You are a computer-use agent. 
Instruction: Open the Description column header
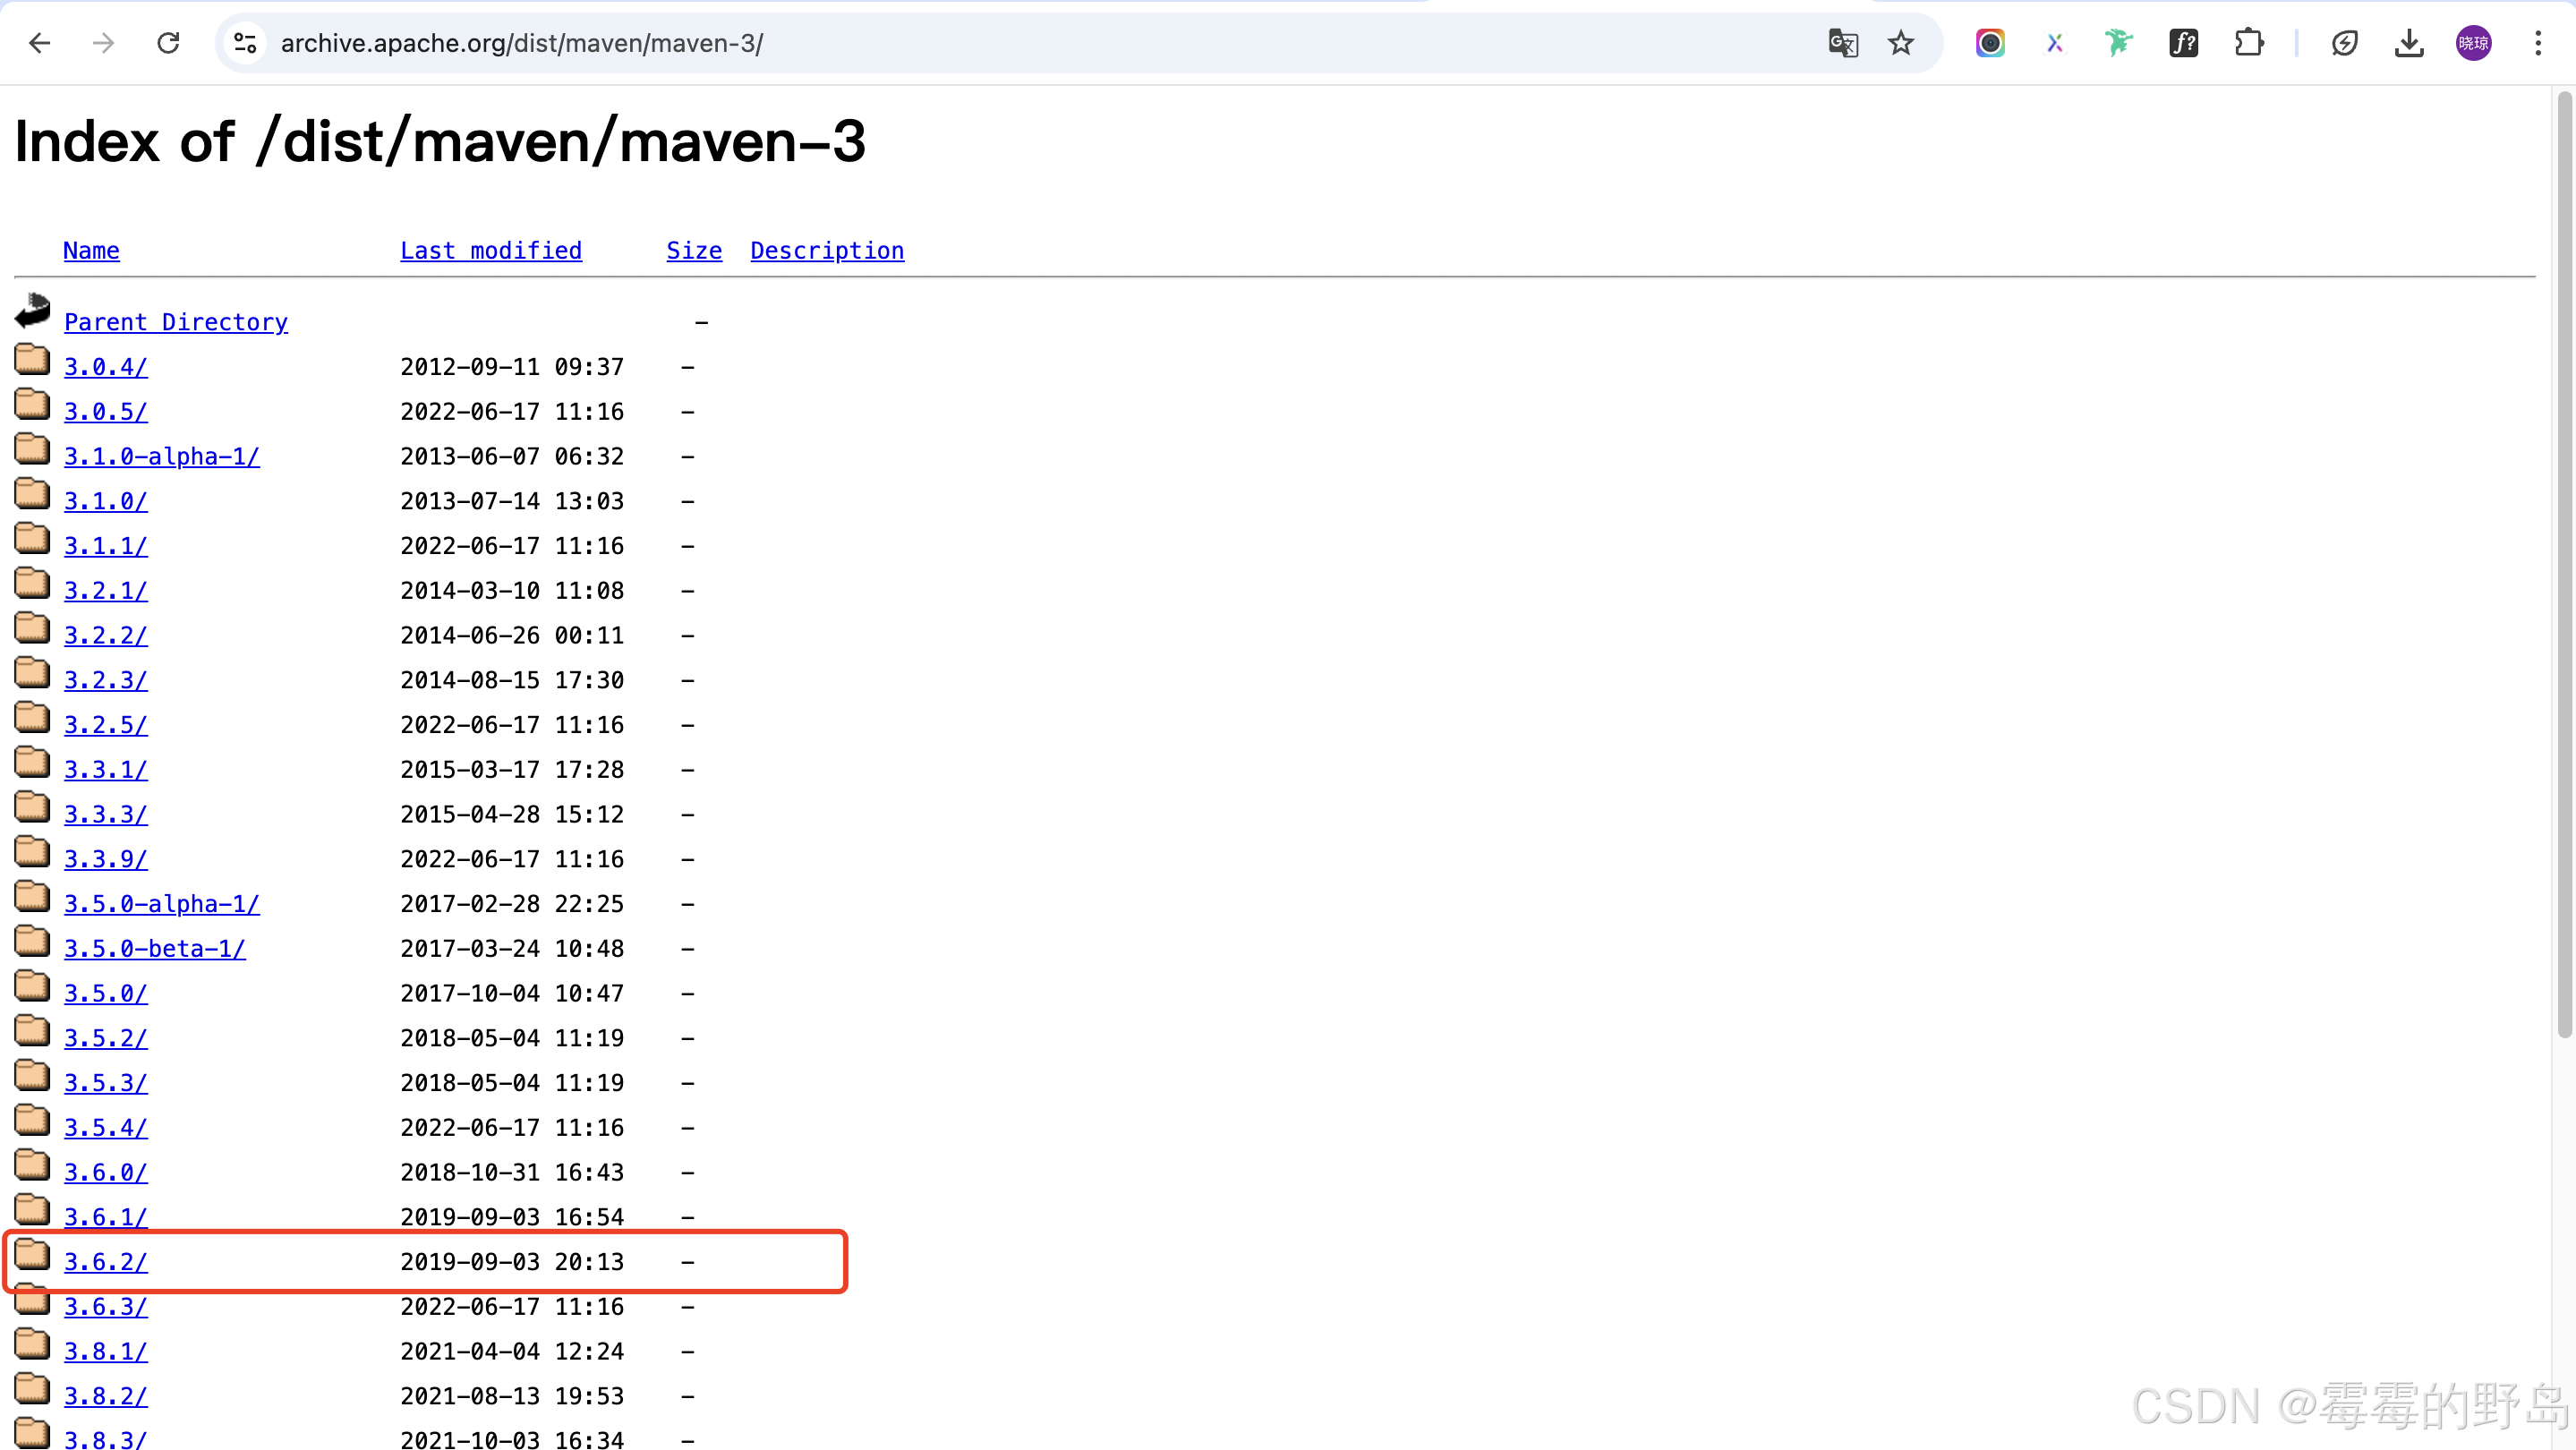pos(827,250)
